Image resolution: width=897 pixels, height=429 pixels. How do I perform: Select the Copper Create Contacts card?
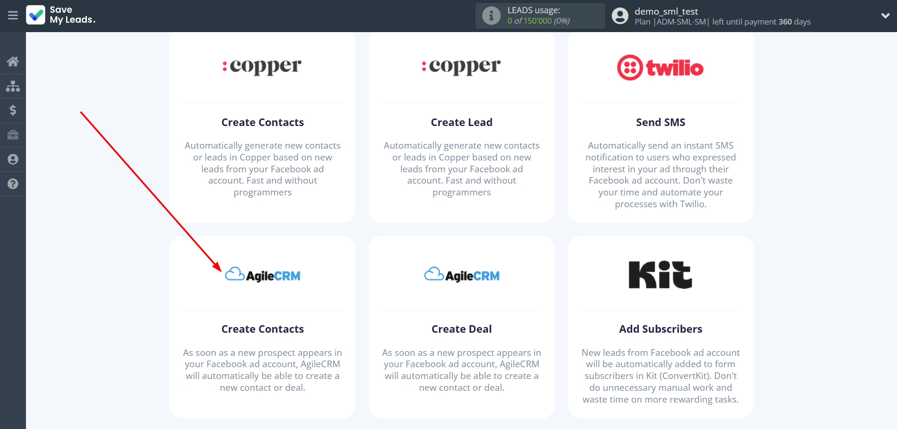[262, 127]
